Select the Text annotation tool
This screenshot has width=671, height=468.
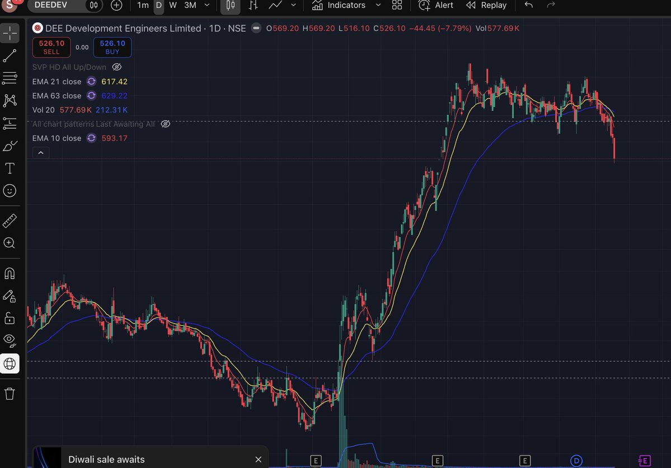[10, 169]
